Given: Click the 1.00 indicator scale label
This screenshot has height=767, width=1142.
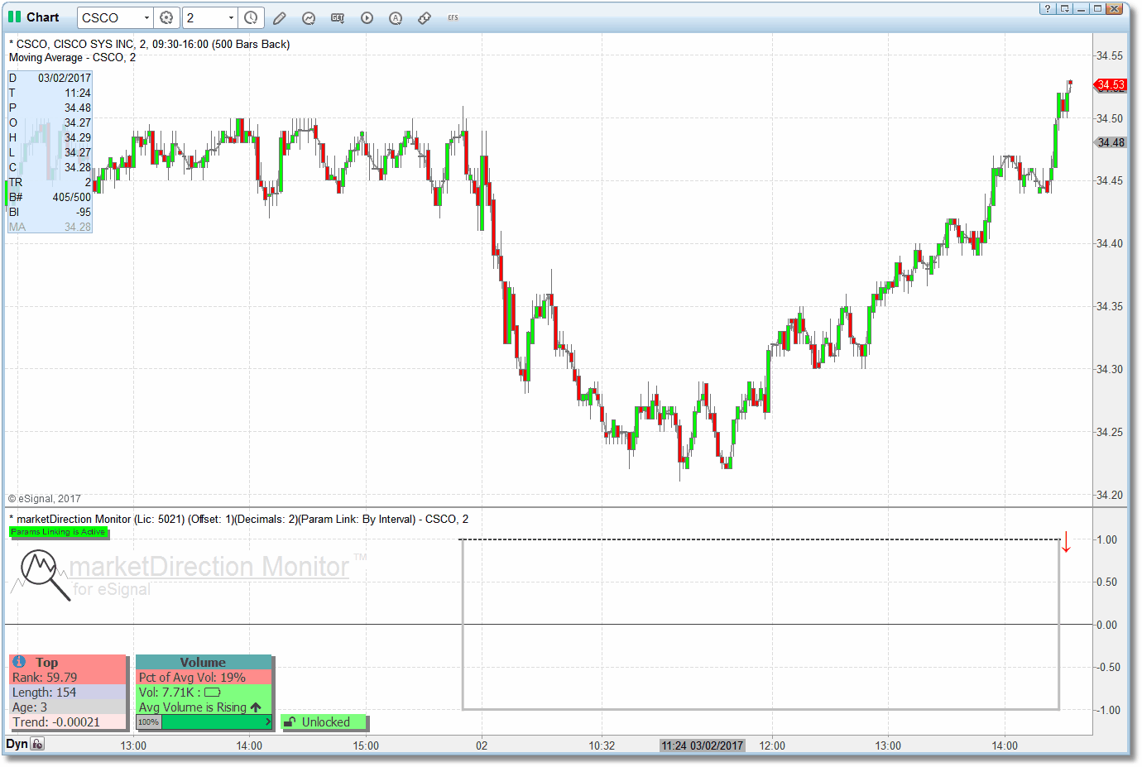Looking at the screenshot, I should 1107,539.
